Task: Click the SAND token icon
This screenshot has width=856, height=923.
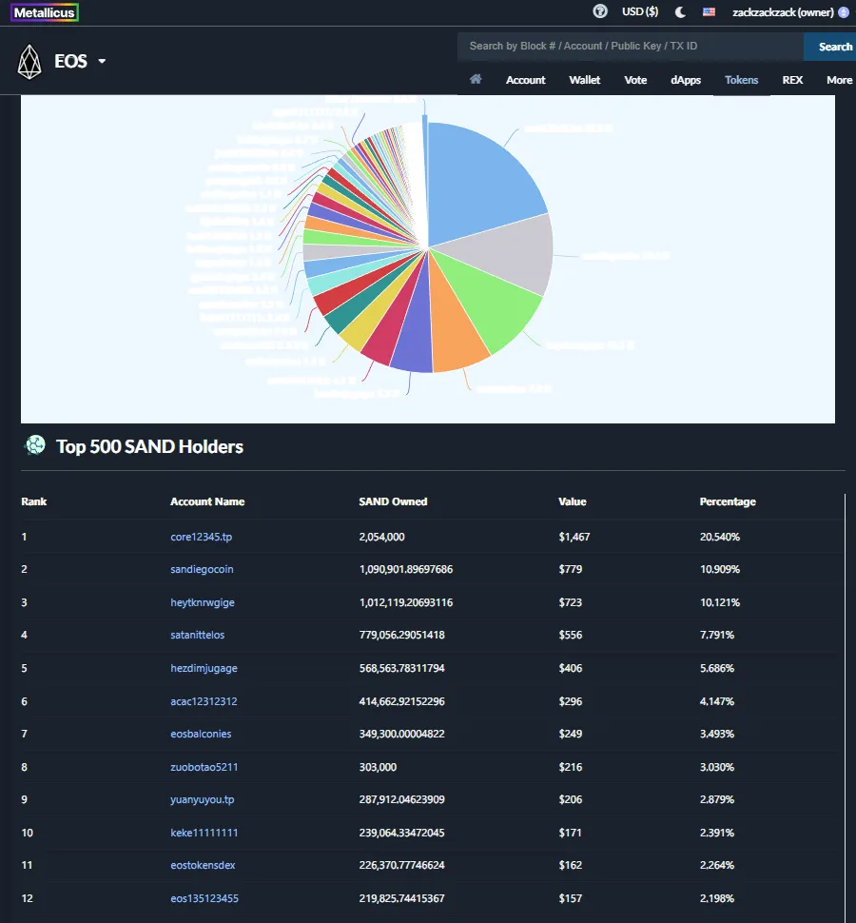Action: pyautogui.click(x=34, y=445)
